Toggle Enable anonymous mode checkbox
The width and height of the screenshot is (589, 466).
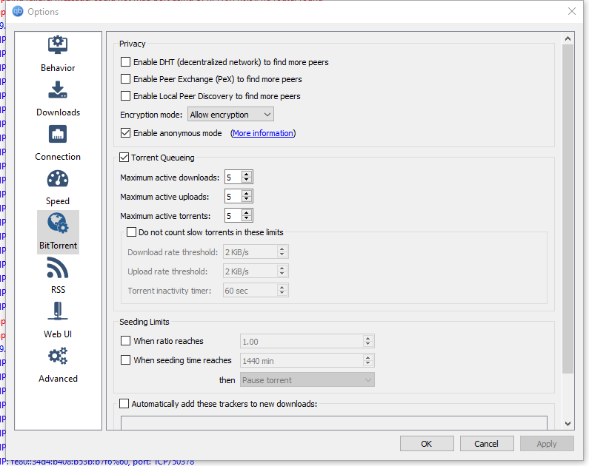tap(125, 133)
